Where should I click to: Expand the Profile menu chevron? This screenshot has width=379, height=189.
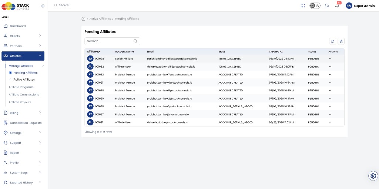(x=40, y=162)
